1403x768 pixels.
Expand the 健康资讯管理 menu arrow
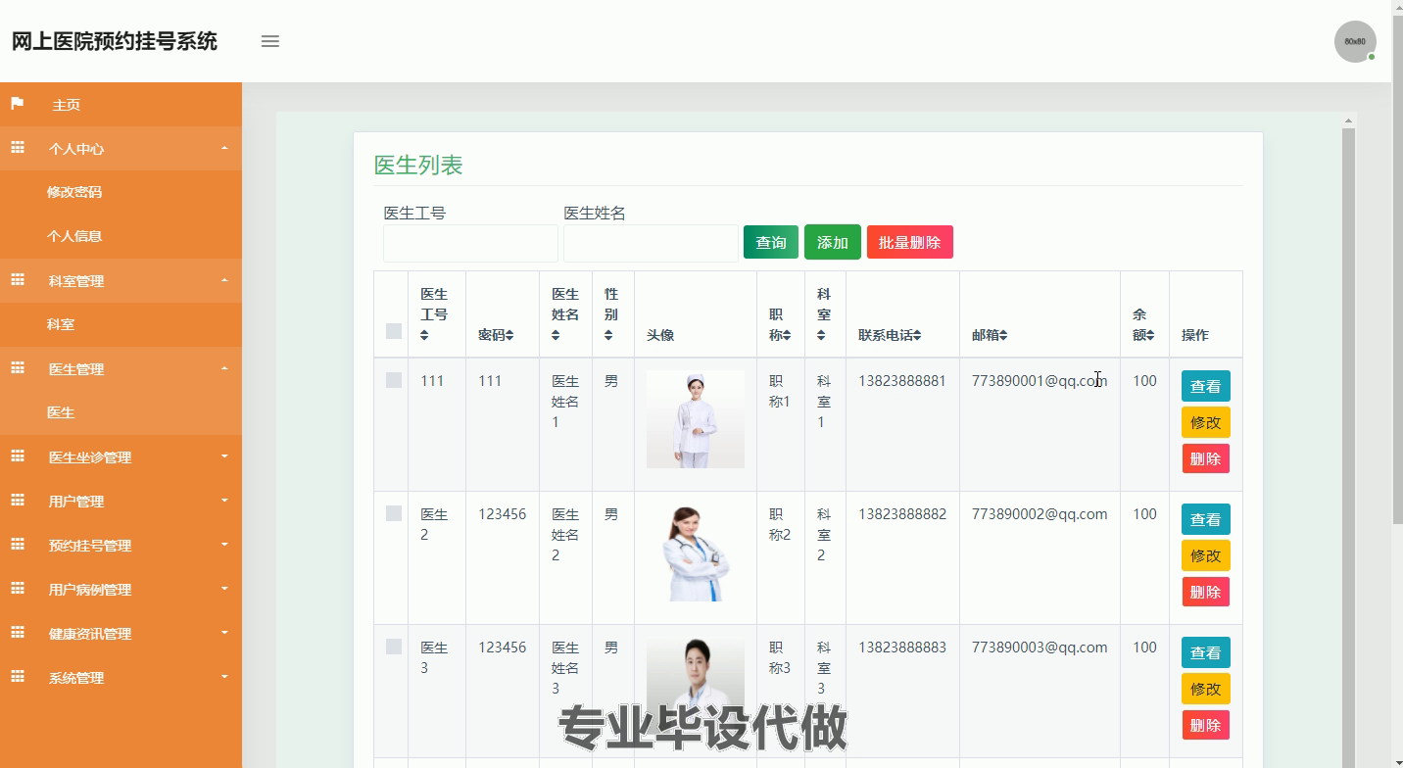click(224, 633)
